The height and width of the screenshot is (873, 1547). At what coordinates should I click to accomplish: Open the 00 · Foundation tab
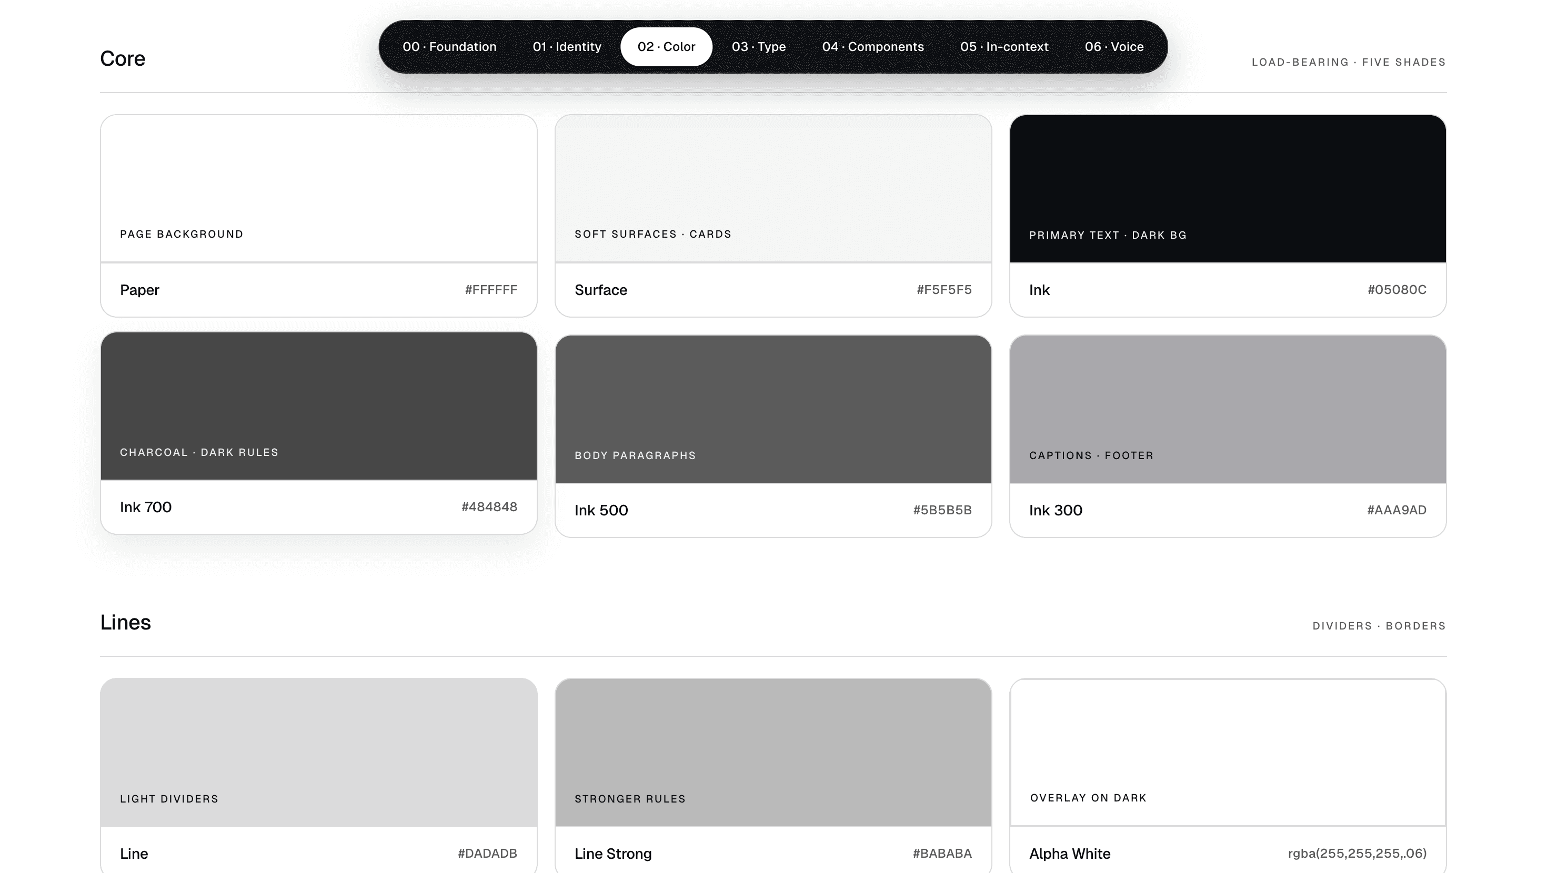tap(449, 47)
